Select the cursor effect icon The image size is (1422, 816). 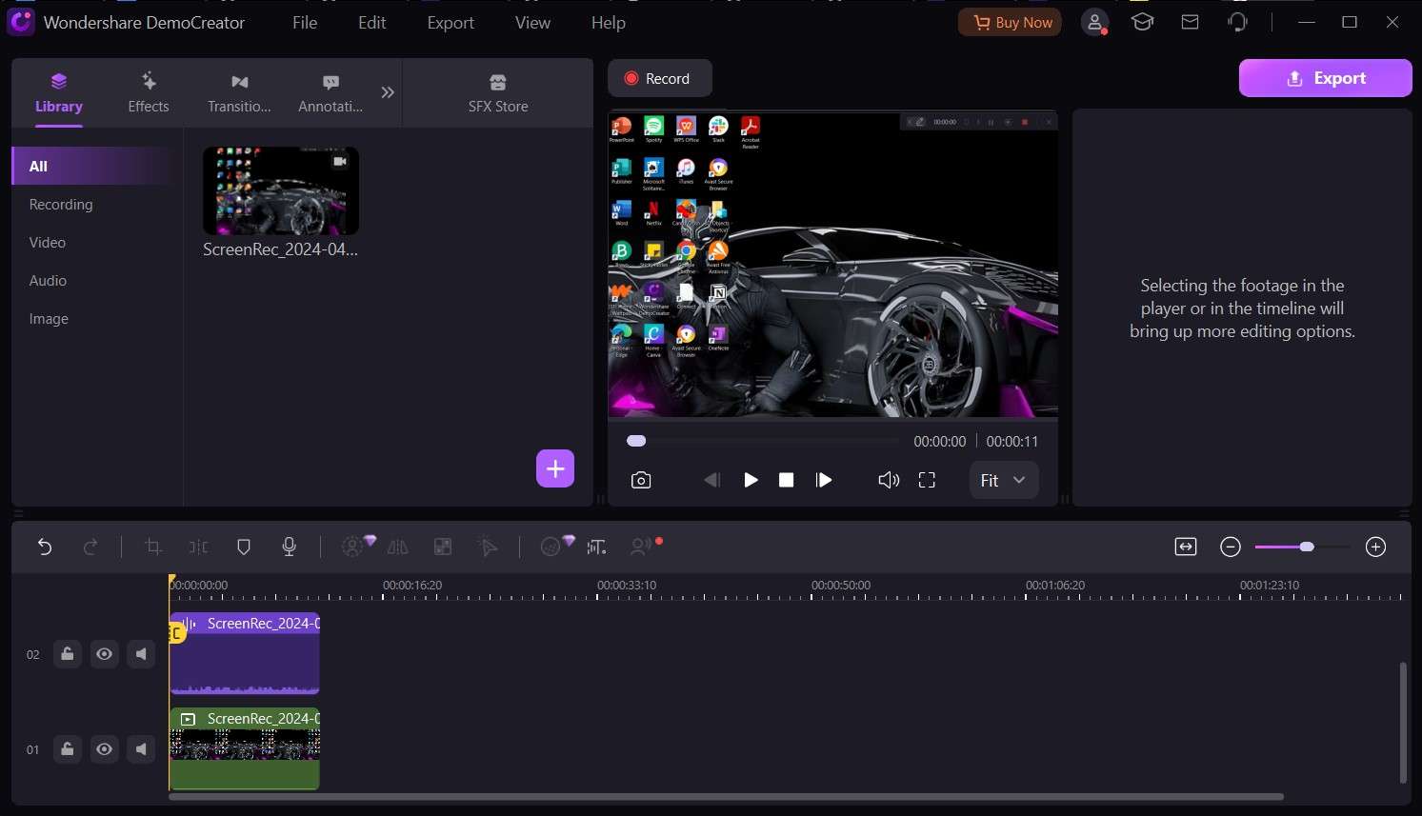pos(488,547)
